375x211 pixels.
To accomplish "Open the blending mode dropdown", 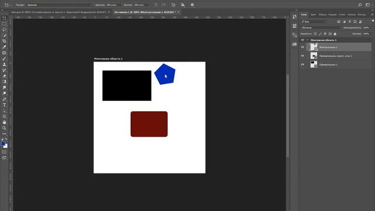I will pos(321,28).
